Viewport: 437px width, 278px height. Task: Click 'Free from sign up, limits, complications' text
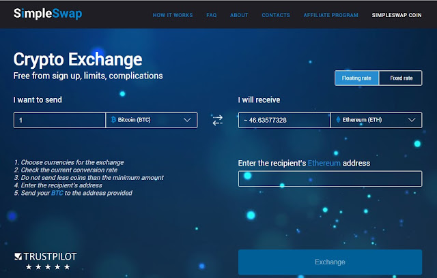click(x=88, y=76)
